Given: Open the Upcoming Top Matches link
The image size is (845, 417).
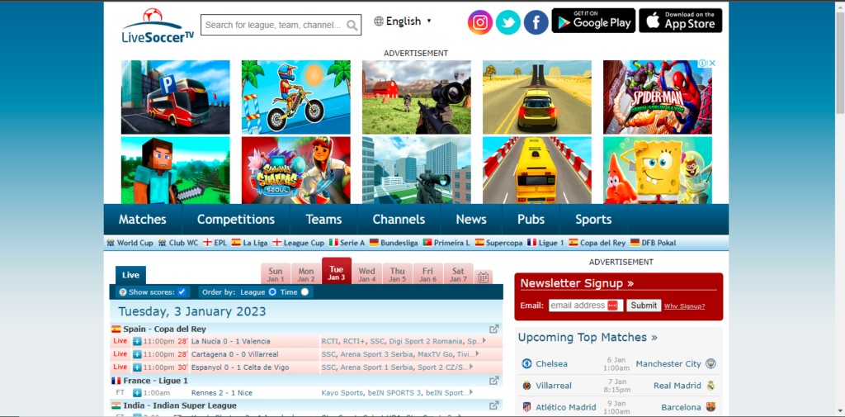Looking at the screenshot, I should pyautogui.click(x=588, y=337).
